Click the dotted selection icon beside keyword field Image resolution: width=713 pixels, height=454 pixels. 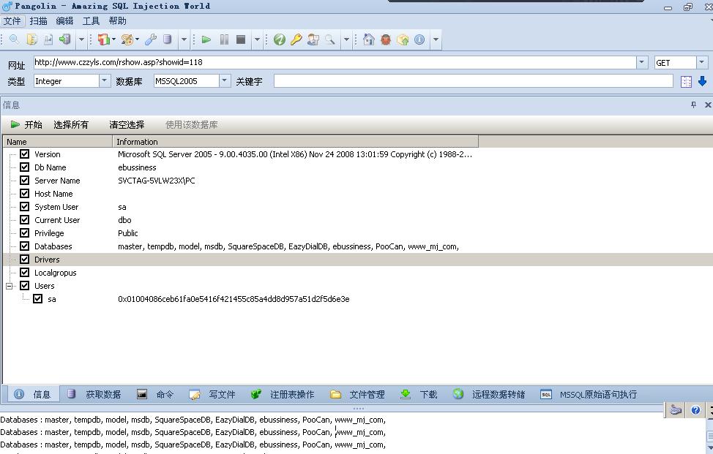686,81
